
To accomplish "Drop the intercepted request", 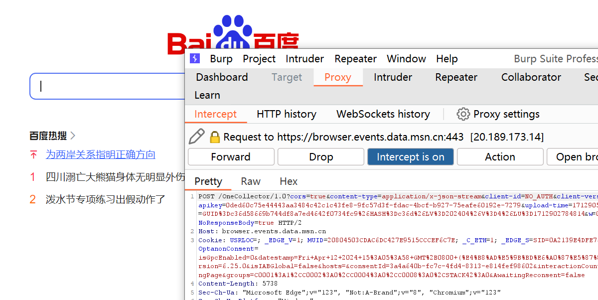I will tap(321, 157).
